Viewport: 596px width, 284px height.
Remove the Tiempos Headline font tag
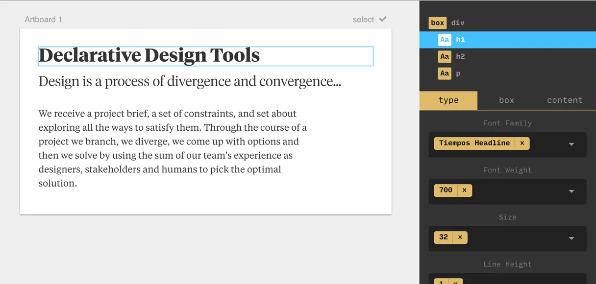(522, 143)
